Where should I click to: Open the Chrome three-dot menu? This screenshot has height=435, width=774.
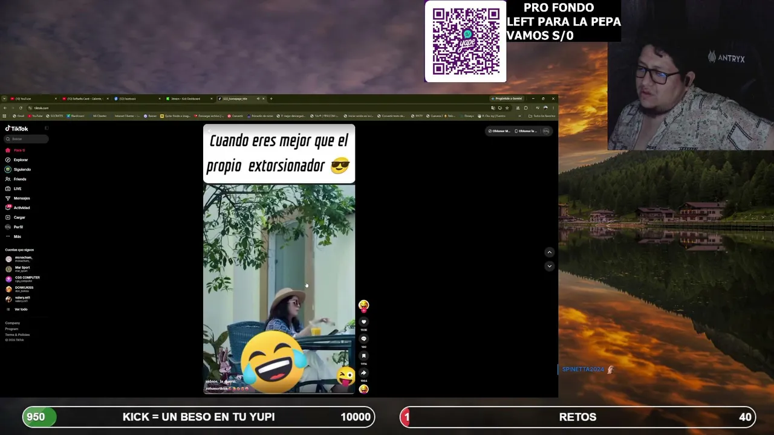pos(553,108)
